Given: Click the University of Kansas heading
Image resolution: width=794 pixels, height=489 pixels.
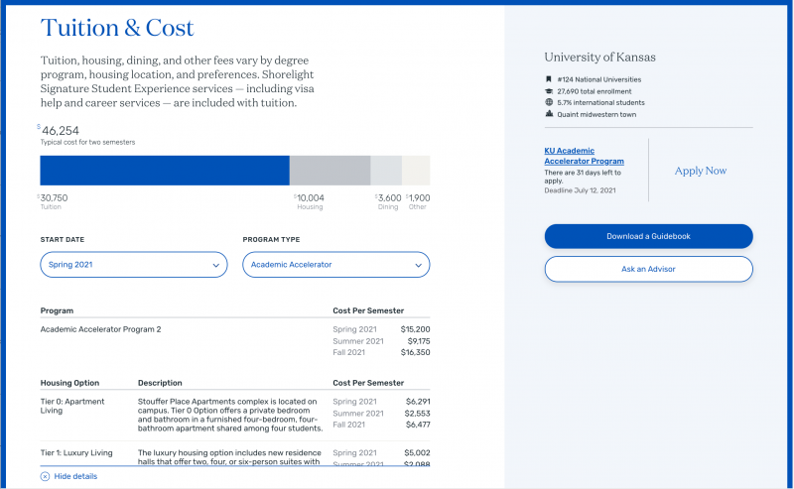Looking at the screenshot, I should 599,58.
